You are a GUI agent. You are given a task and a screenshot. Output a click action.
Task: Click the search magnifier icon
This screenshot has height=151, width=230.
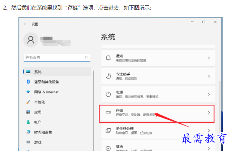(x=86, y=57)
